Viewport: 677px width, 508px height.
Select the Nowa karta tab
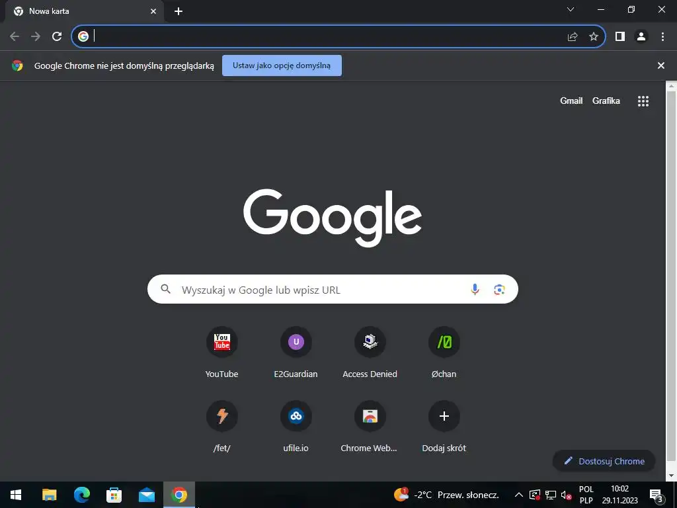pyautogui.click(x=84, y=11)
